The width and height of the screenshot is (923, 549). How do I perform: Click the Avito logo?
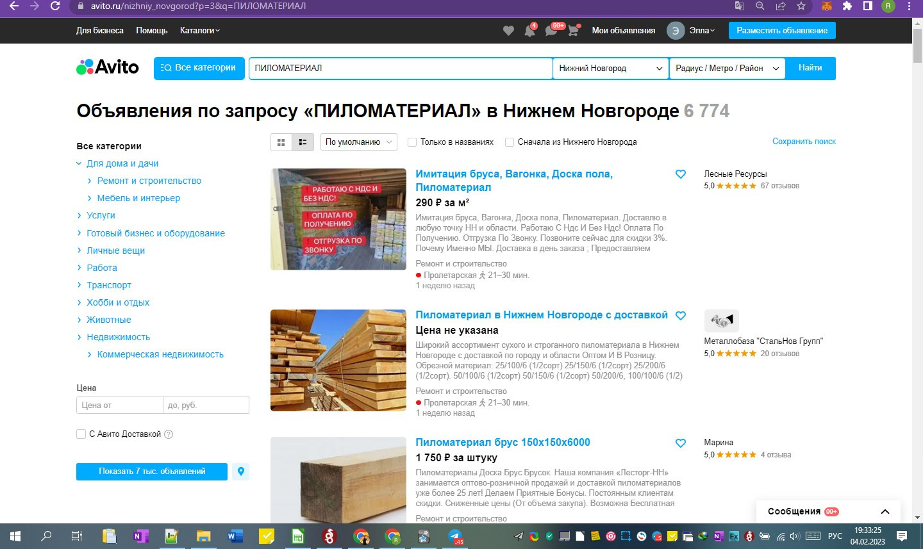point(108,67)
